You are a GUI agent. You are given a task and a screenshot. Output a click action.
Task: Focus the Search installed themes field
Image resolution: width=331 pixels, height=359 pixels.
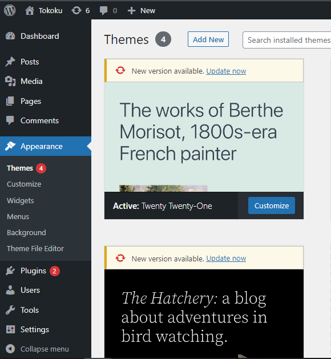click(x=287, y=40)
